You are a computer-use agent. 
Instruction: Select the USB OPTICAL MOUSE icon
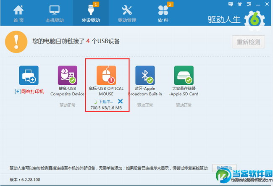point(106,75)
